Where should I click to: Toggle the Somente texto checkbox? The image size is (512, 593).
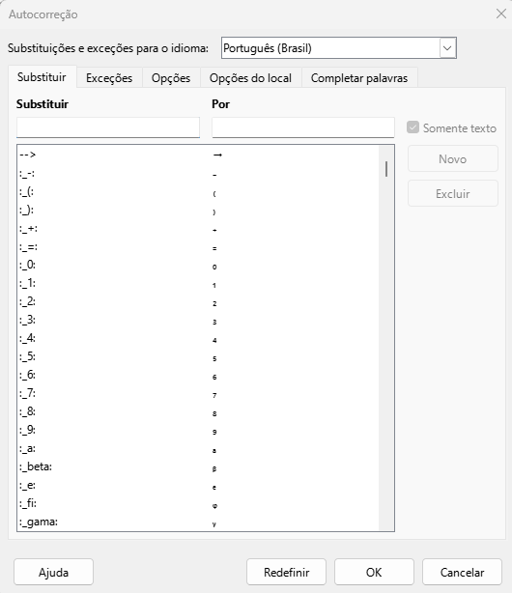(412, 127)
